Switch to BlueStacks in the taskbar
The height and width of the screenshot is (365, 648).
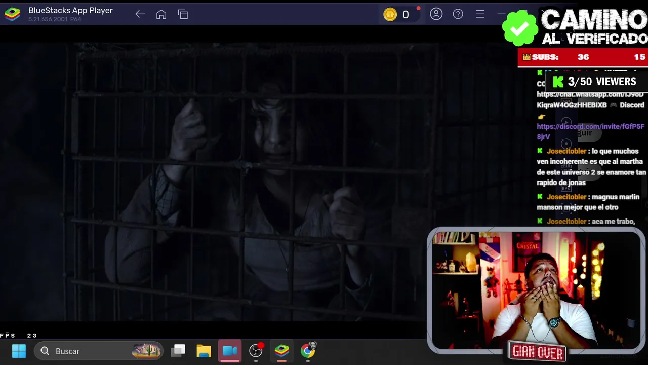click(282, 351)
